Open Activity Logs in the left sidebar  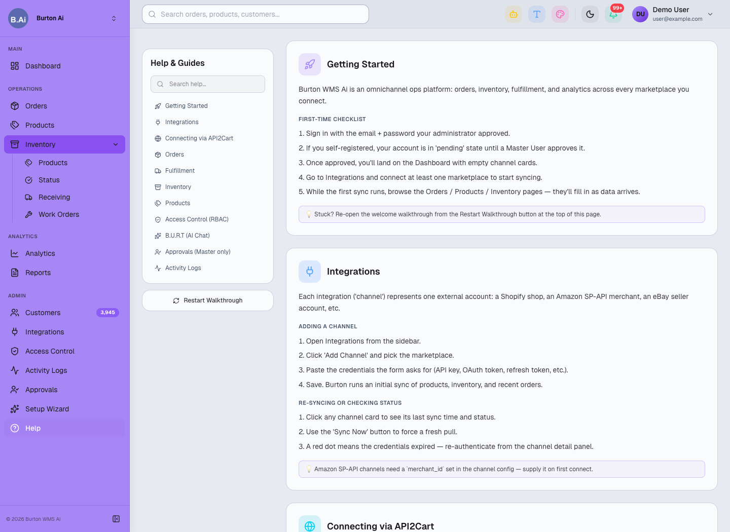(x=64, y=370)
